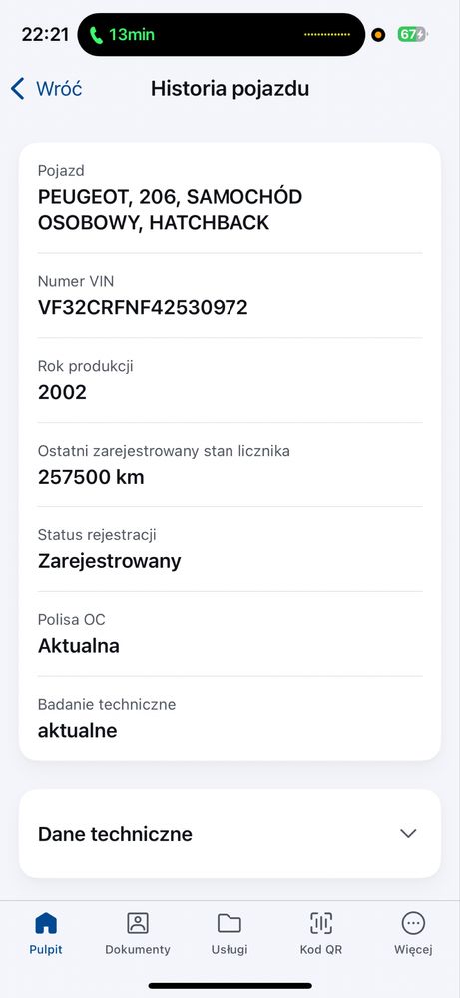Go back with the Wróć link
Image resolution: width=460 pixels, height=998 pixels.
59,89
